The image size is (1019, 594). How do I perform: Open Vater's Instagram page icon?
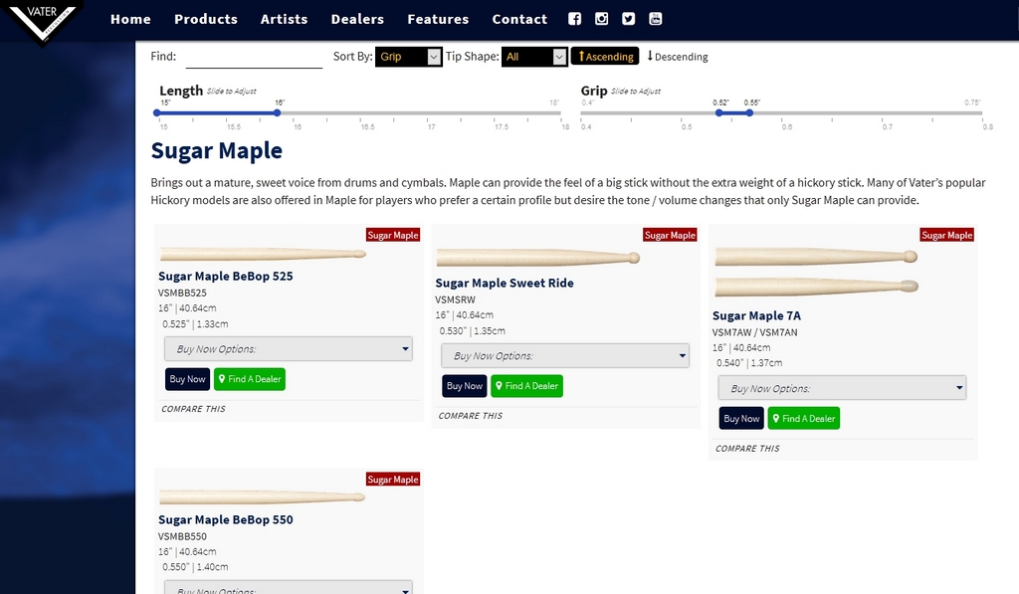pos(601,19)
